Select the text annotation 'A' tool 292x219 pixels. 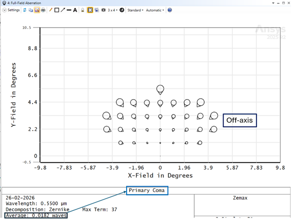point(75,10)
